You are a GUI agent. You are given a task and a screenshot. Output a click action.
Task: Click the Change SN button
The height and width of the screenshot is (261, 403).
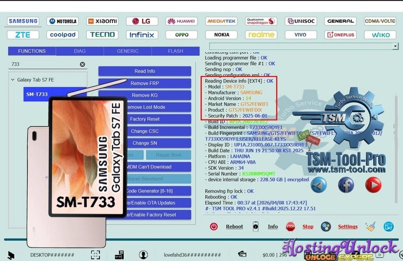point(159,143)
